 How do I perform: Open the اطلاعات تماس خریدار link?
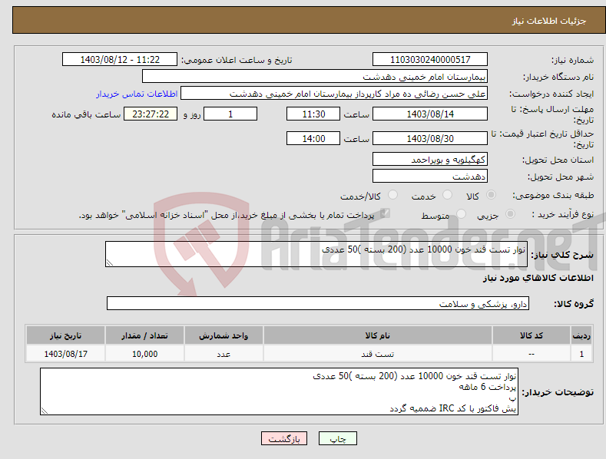pos(137,94)
